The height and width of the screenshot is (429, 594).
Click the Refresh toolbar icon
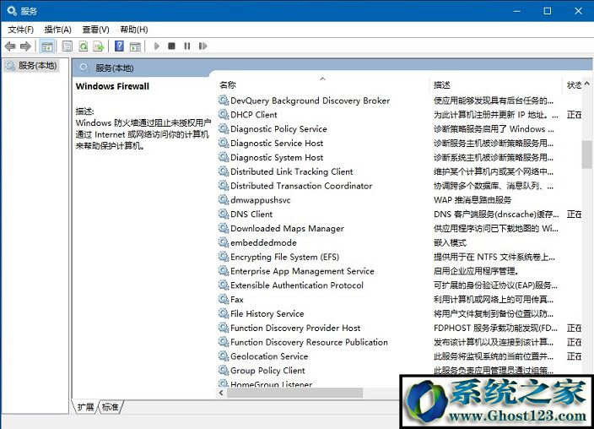[83, 46]
